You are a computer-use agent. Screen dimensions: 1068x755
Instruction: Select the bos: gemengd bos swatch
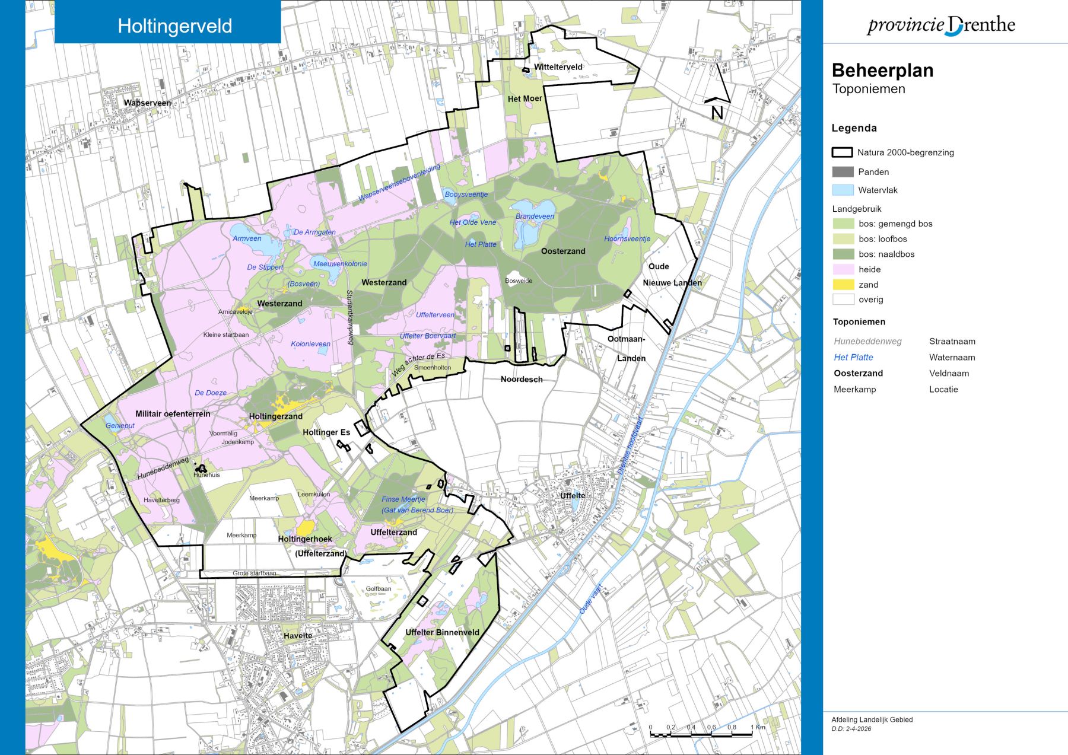pyautogui.click(x=843, y=224)
